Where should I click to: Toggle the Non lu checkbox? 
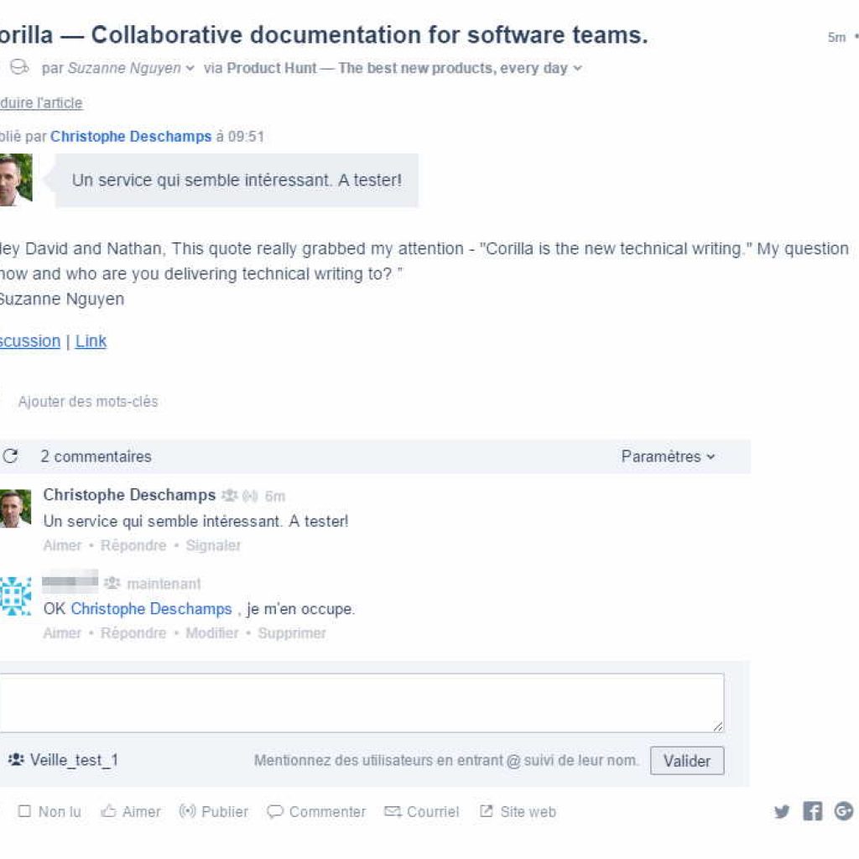24,811
